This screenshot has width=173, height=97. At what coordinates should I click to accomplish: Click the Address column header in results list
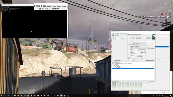(114, 38)
